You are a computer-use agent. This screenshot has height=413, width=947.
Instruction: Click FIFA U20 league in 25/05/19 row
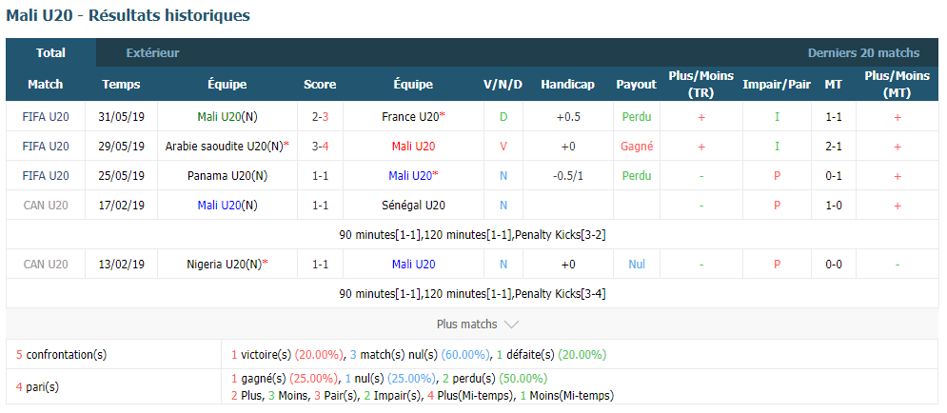point(46,176)
